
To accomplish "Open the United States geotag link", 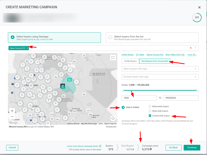I will point(127,55).
